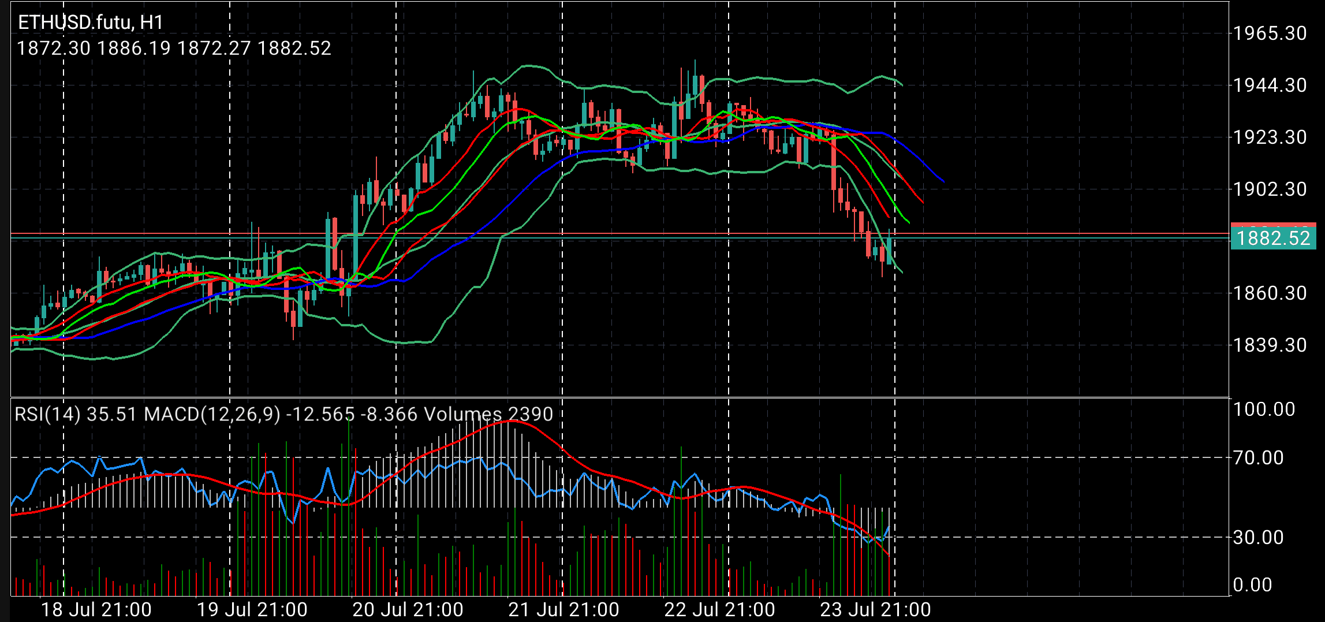The image size is (1325, 622).
Task: Click the RSI(14) 35.51 indicator label
Action: 76,414
